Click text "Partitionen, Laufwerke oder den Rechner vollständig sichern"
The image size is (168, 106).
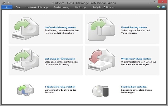pos(62,32)
